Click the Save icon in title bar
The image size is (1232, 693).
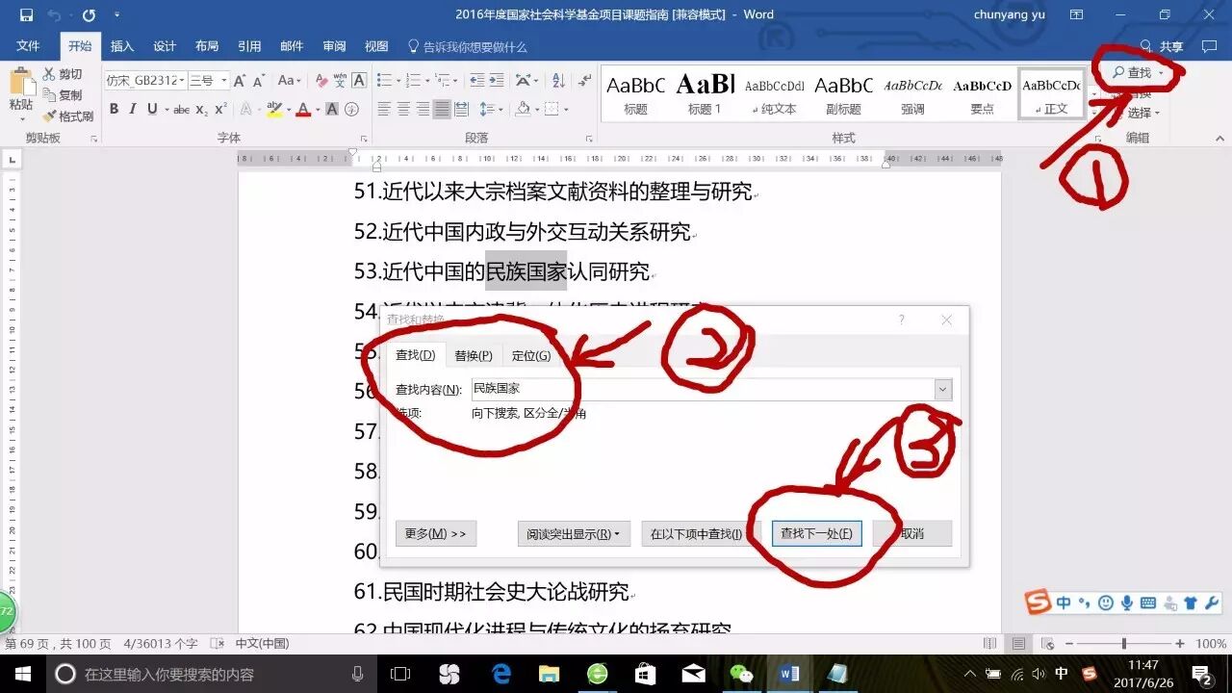coord(26,14)
